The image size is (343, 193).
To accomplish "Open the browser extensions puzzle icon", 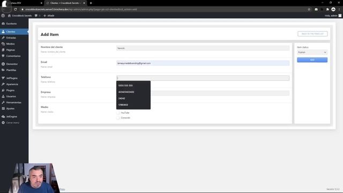I will tap(327, 10).
